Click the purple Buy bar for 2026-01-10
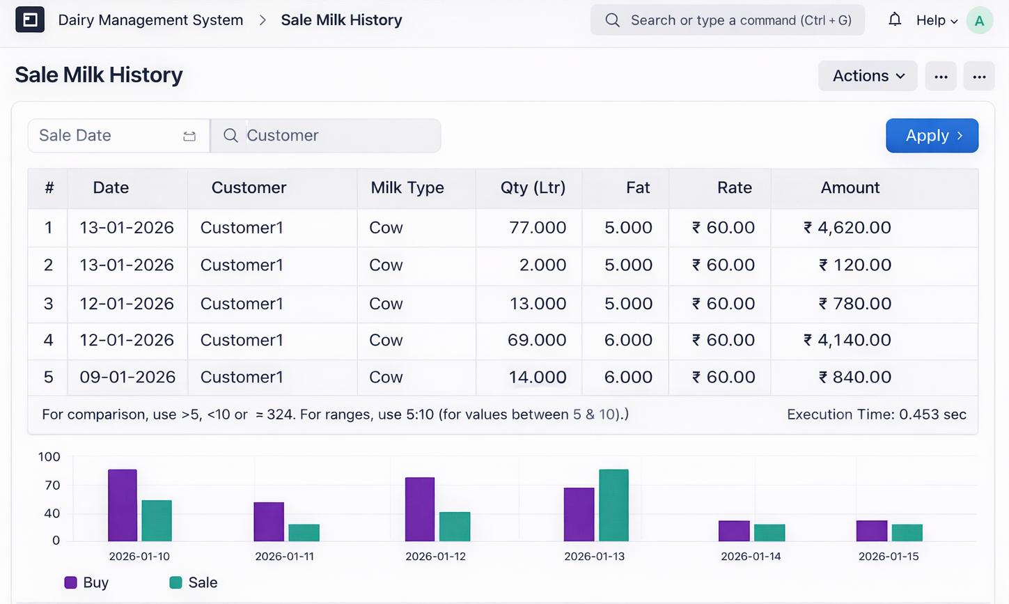The height and width of the screenshot is (604, 1009). click(x=123, y=505)
